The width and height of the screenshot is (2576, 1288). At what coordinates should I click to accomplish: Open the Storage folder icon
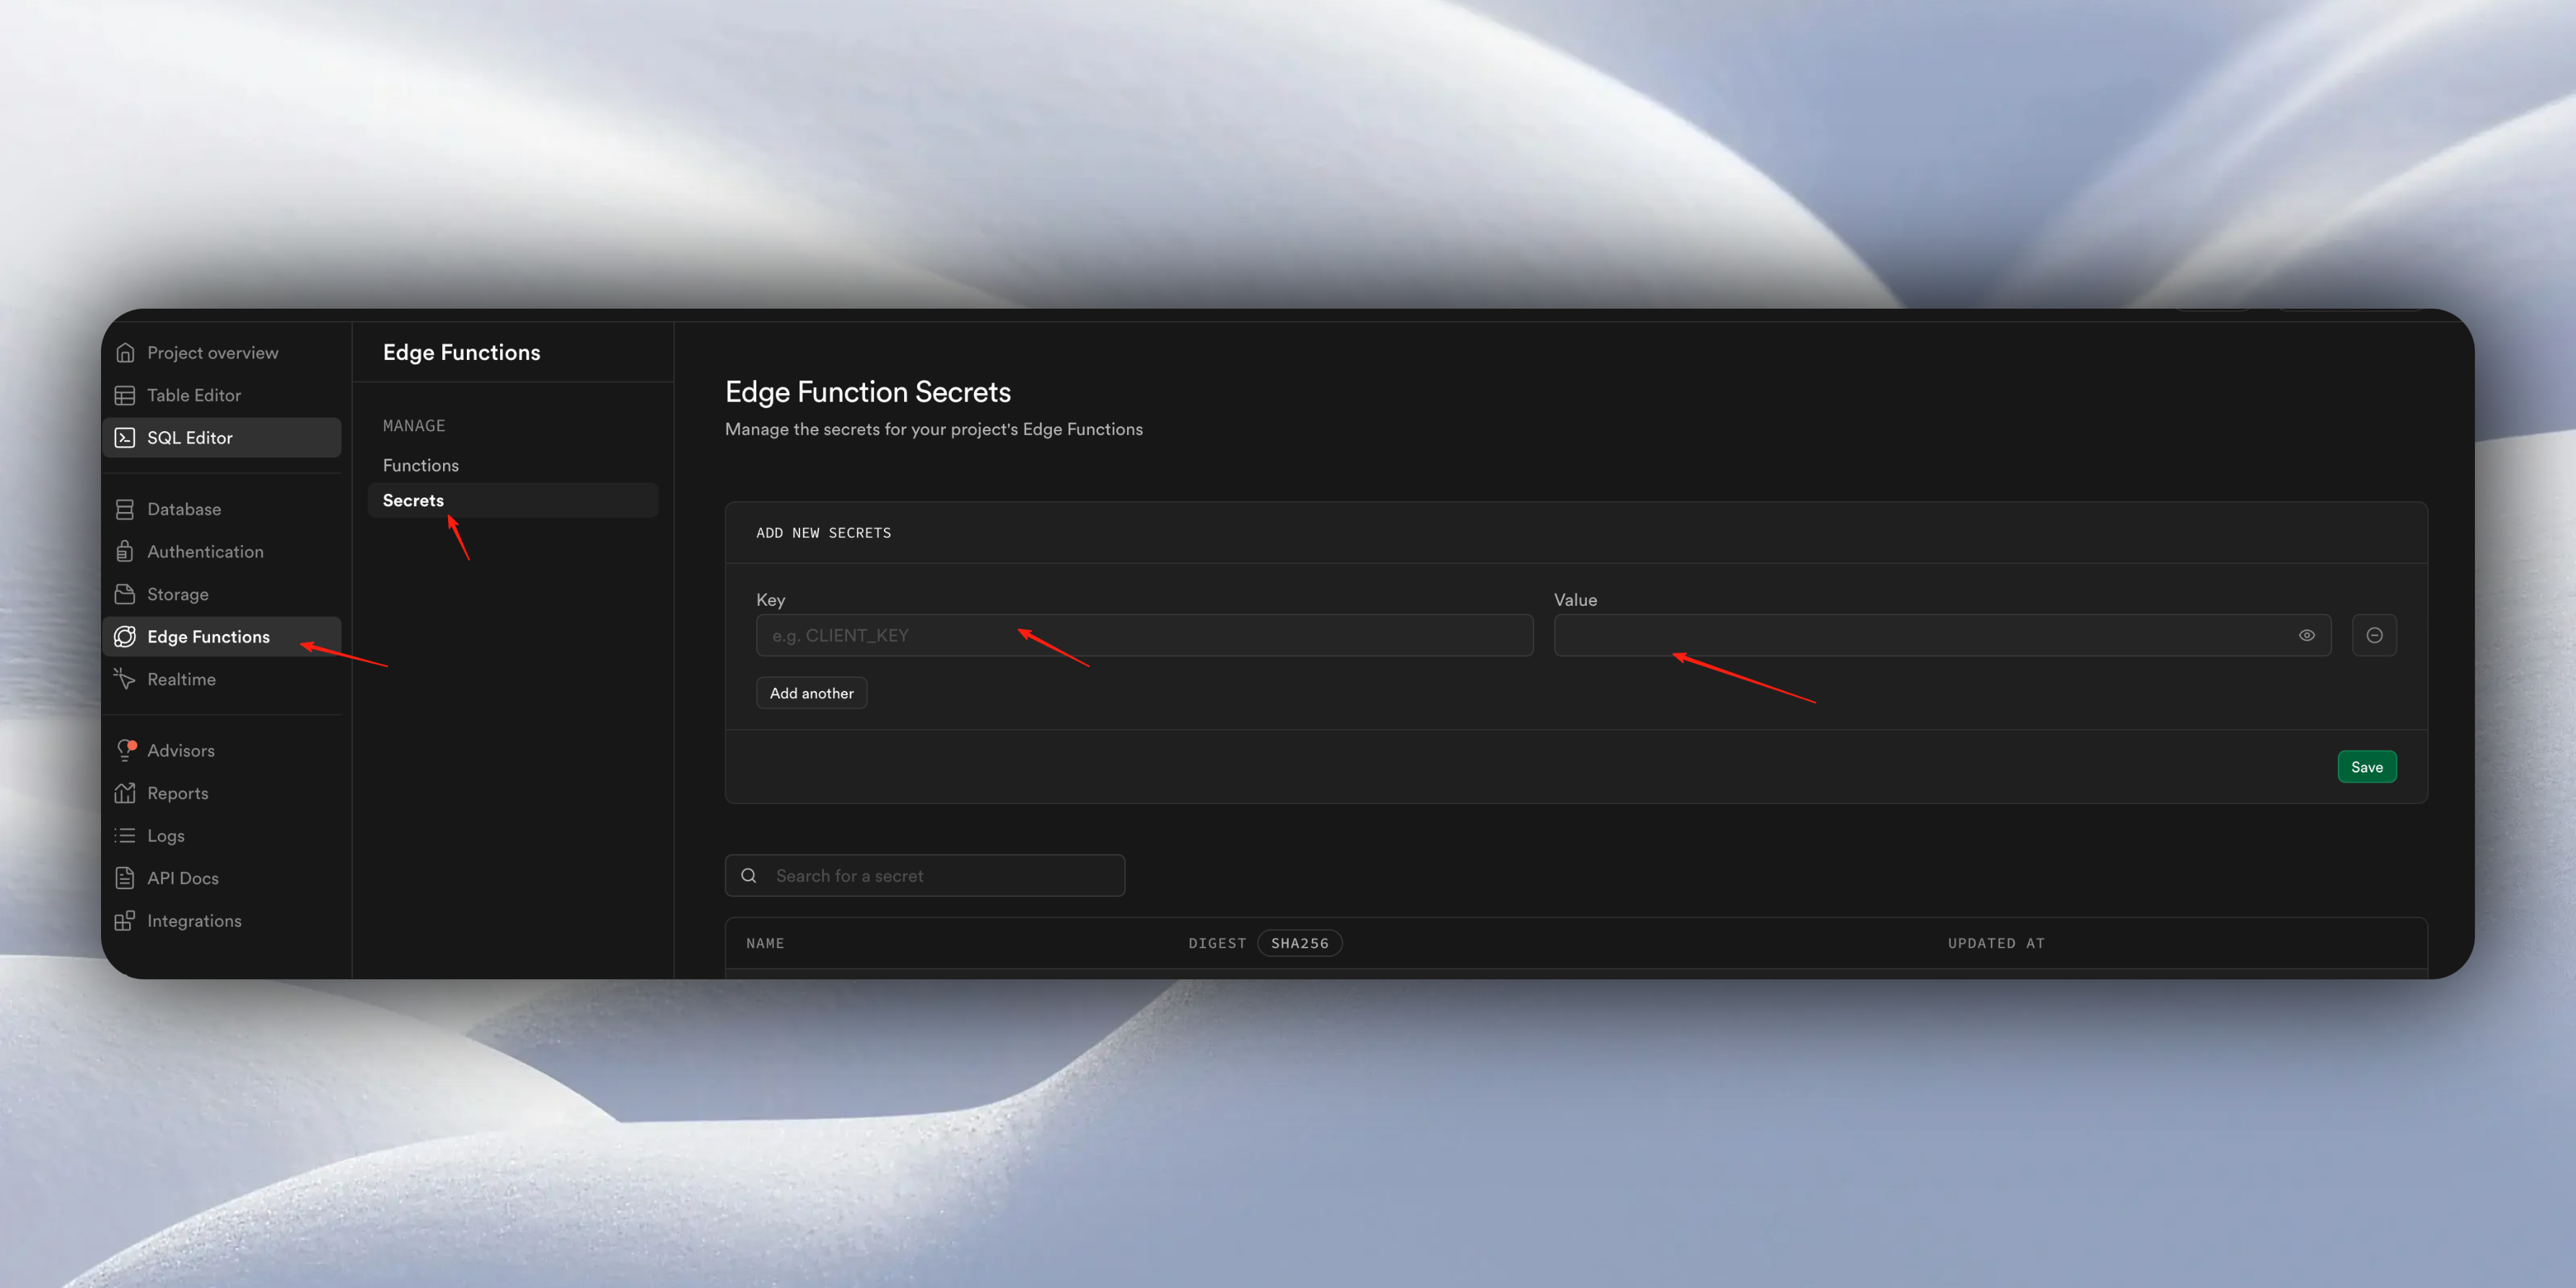[125, 594]
